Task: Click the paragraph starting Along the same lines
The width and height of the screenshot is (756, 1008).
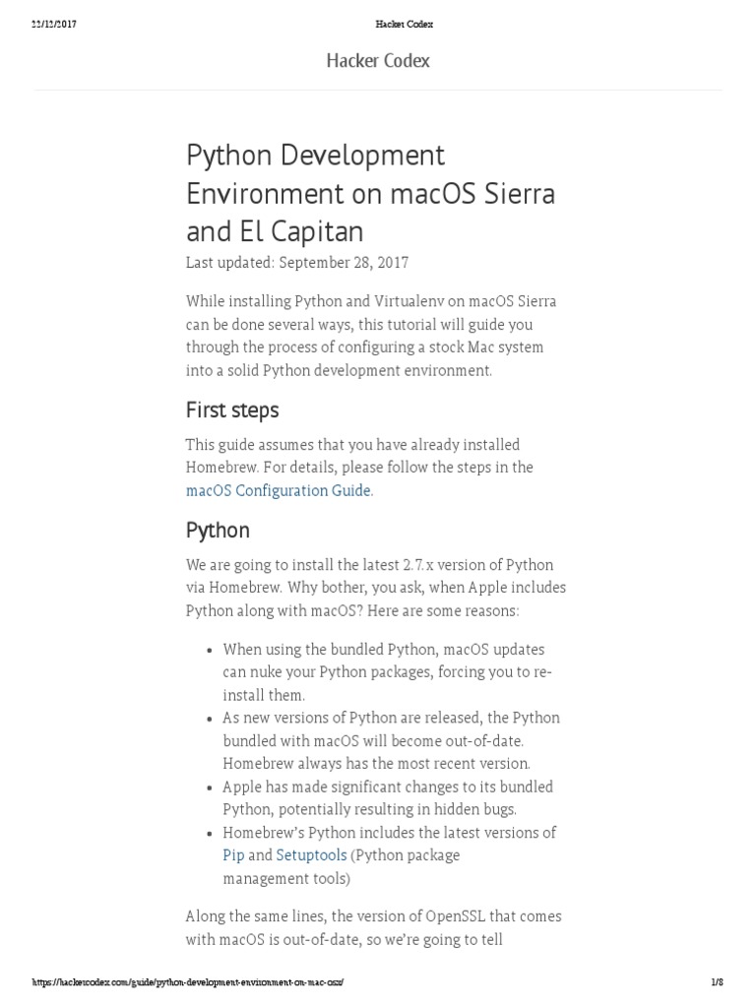Action: [x=373, y=927]
